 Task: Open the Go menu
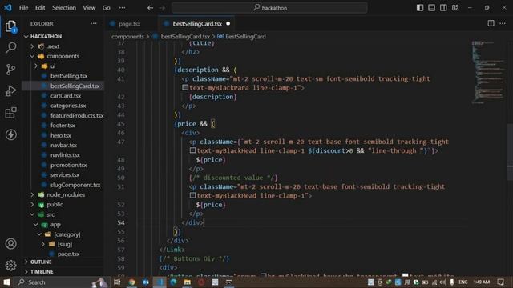[x=107, y=7]
